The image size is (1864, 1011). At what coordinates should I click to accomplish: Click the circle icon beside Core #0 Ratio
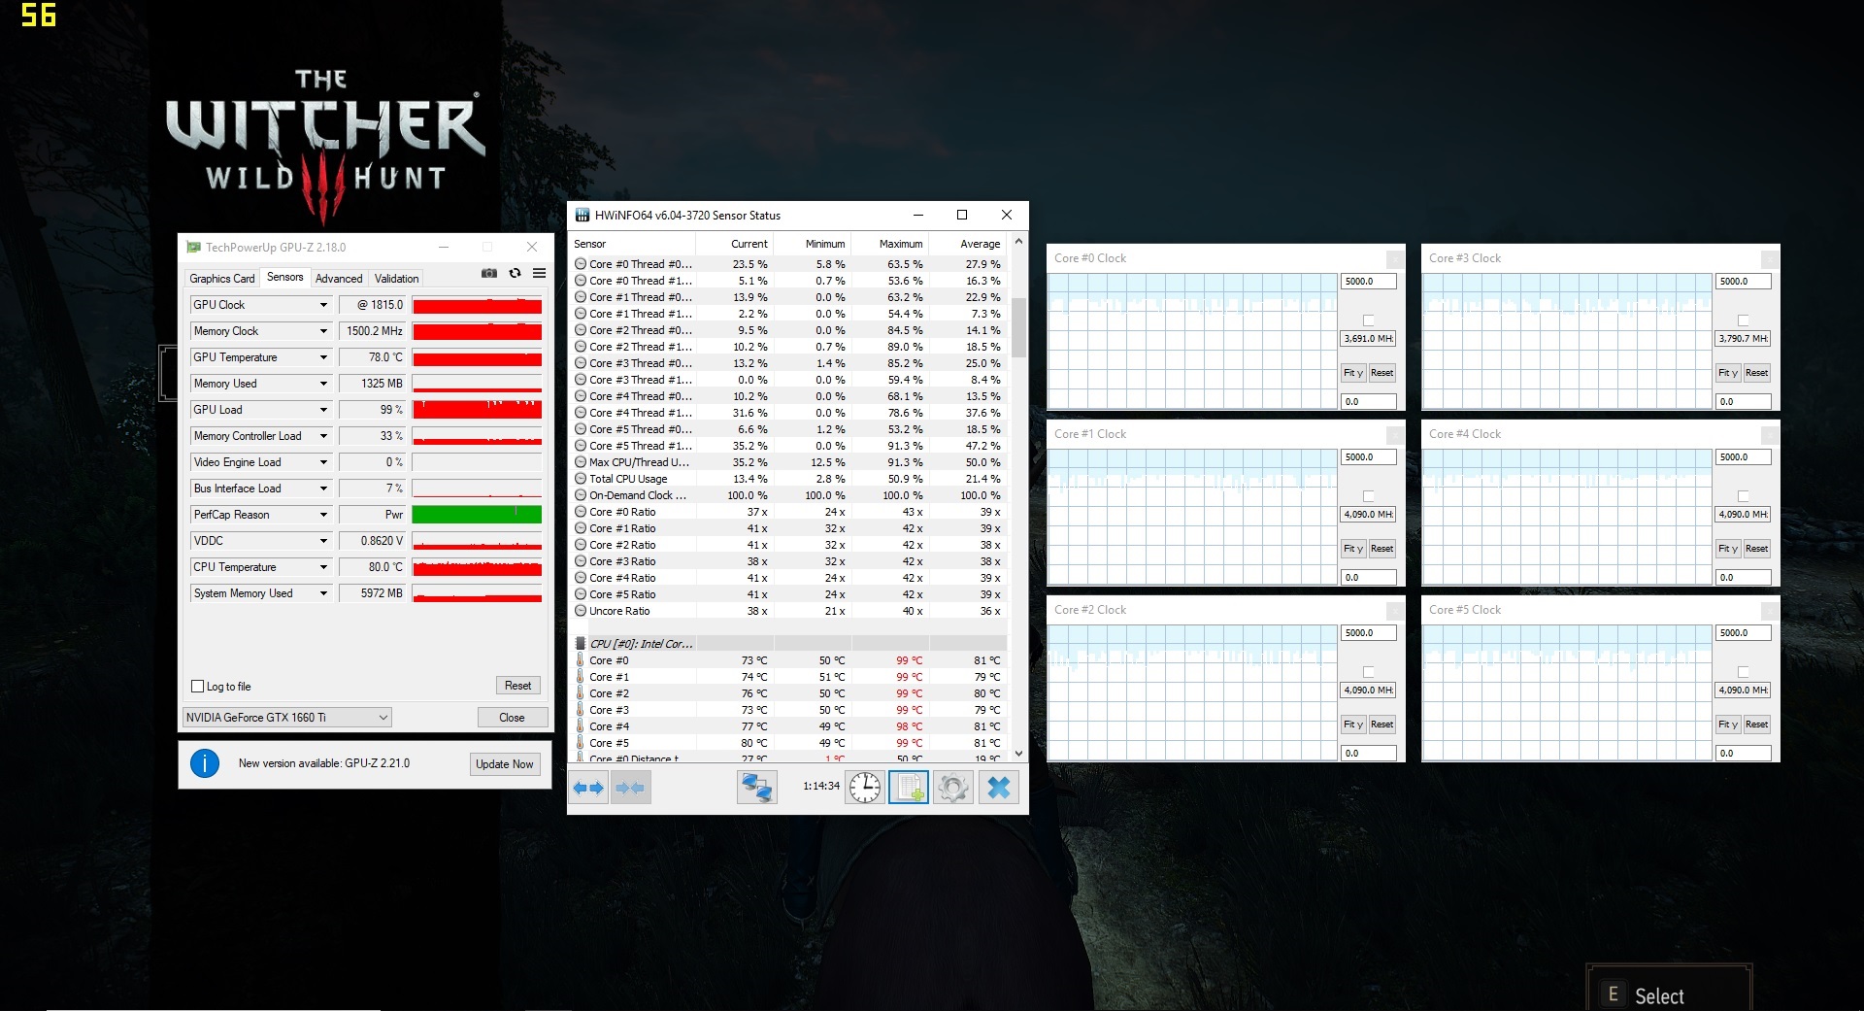click(x=581, y=512)
